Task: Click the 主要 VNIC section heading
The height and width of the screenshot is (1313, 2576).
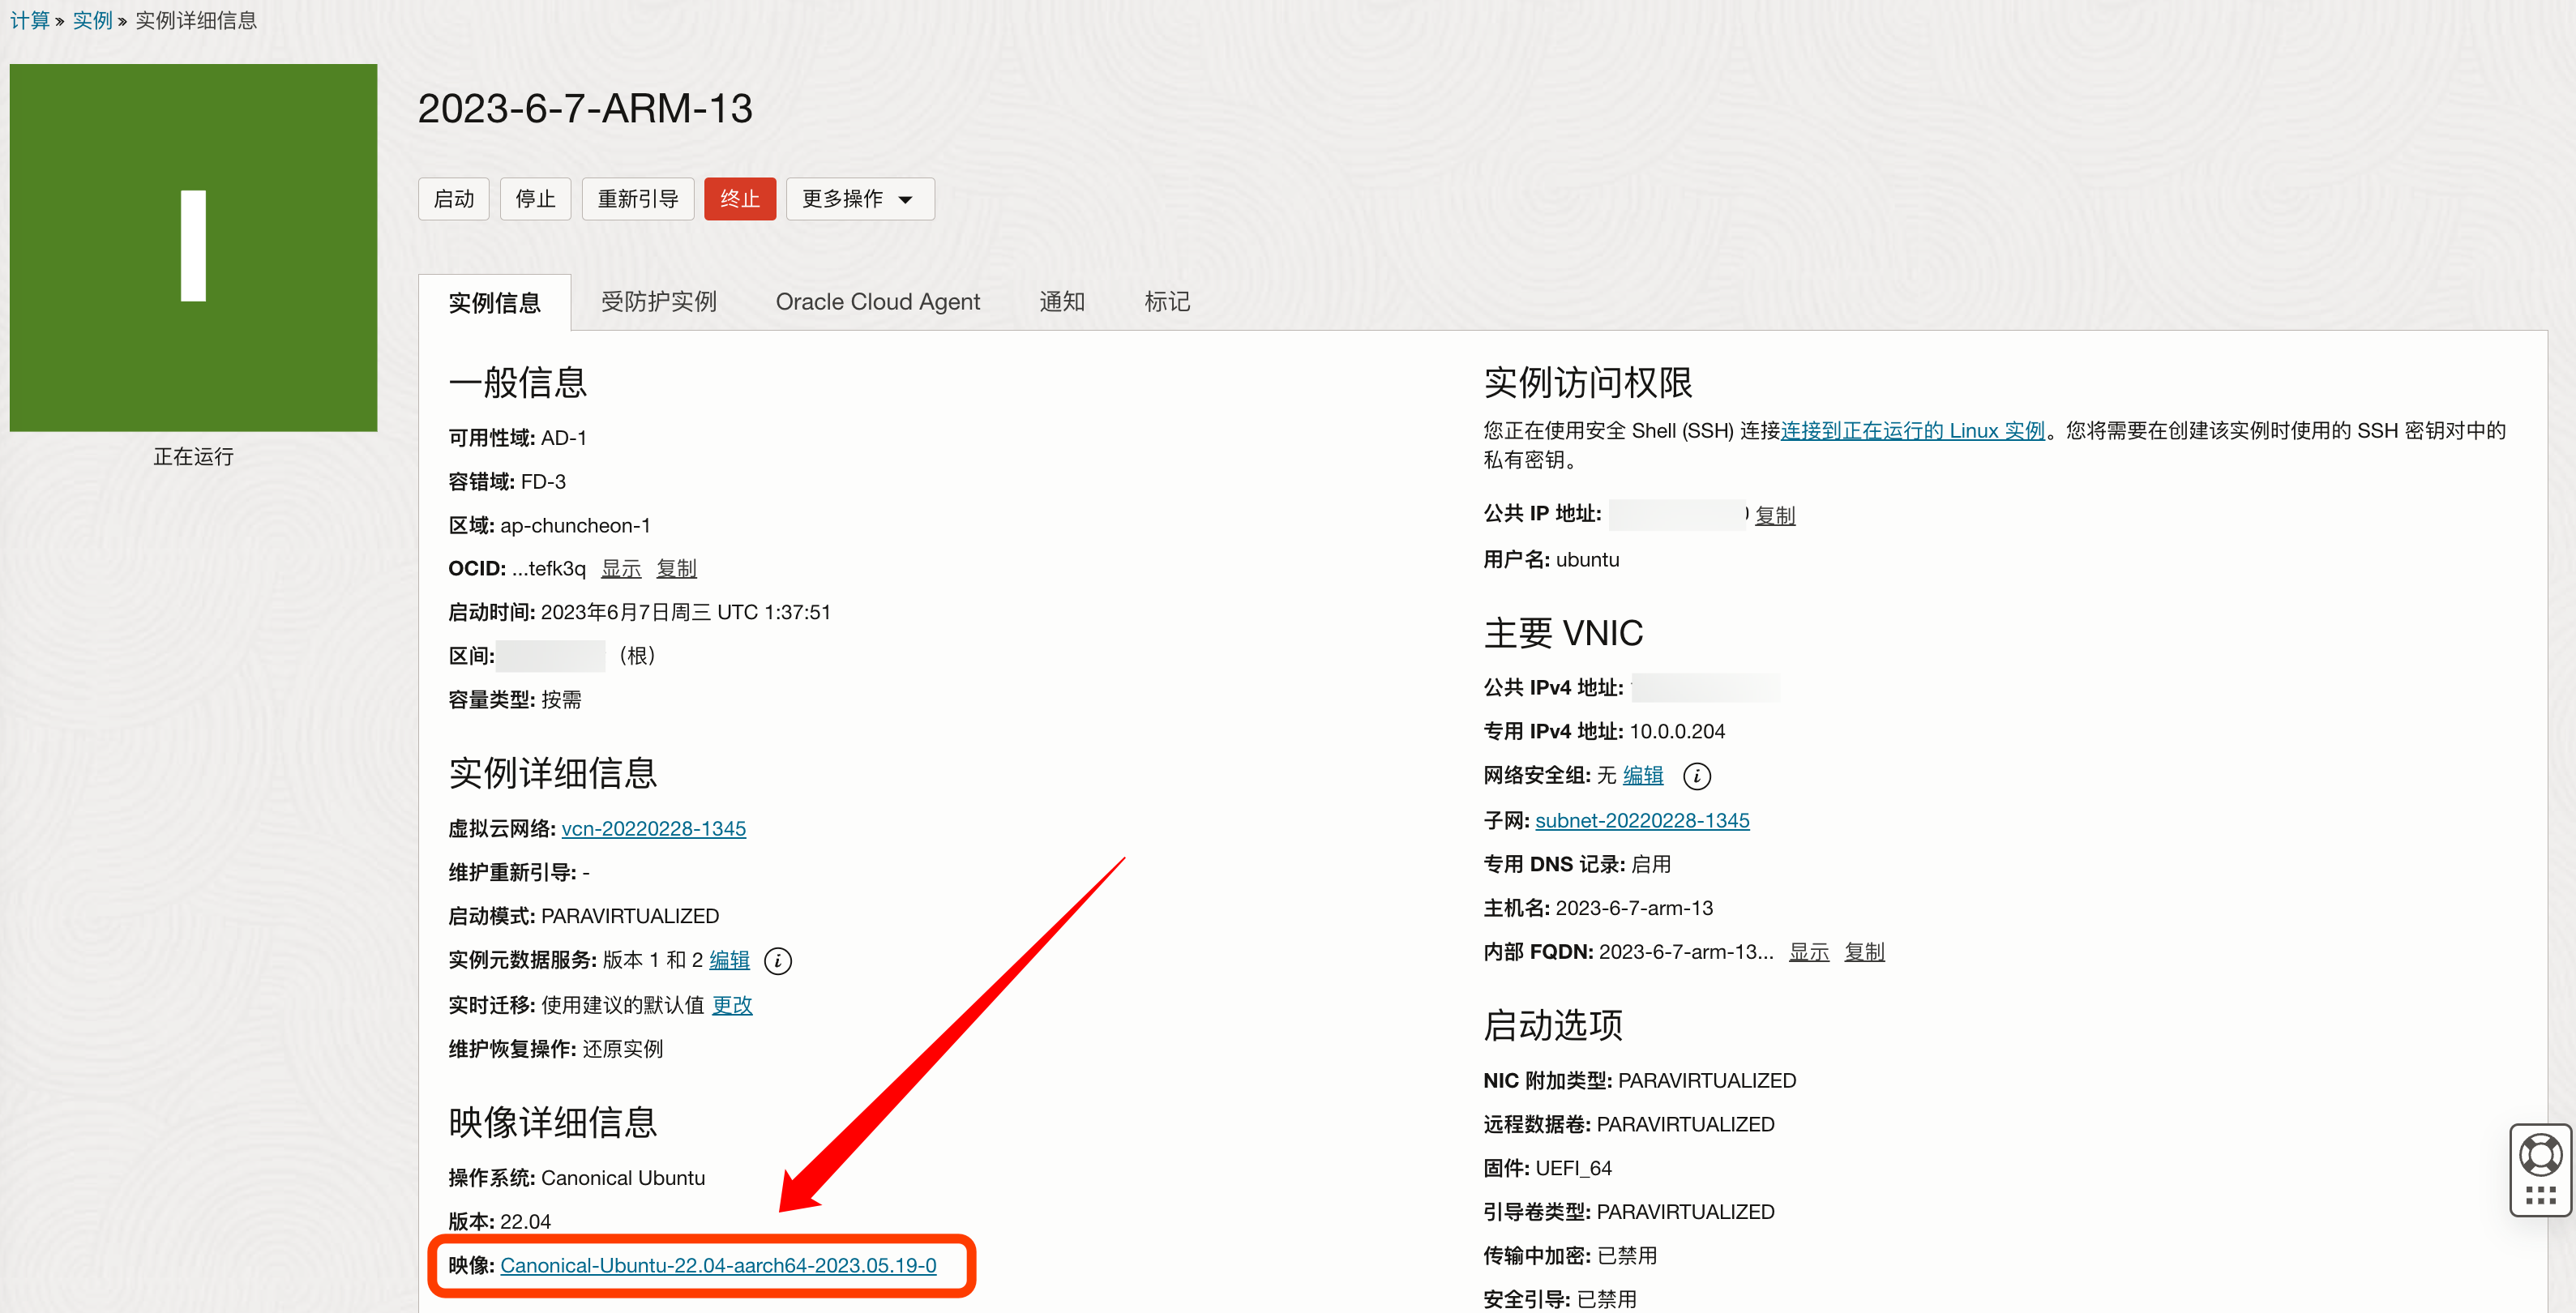Action: point(1563,634)
